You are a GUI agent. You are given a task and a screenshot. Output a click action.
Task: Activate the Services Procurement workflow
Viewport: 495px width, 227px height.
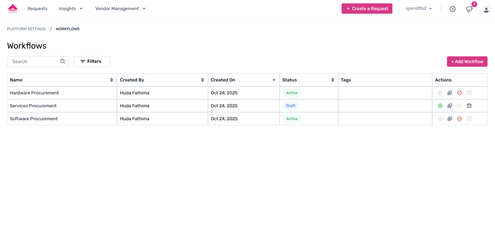440,106
